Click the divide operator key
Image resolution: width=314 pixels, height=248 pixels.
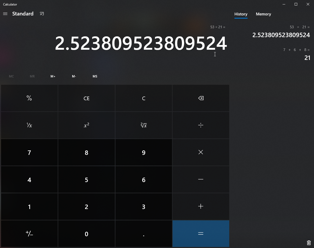201,125
